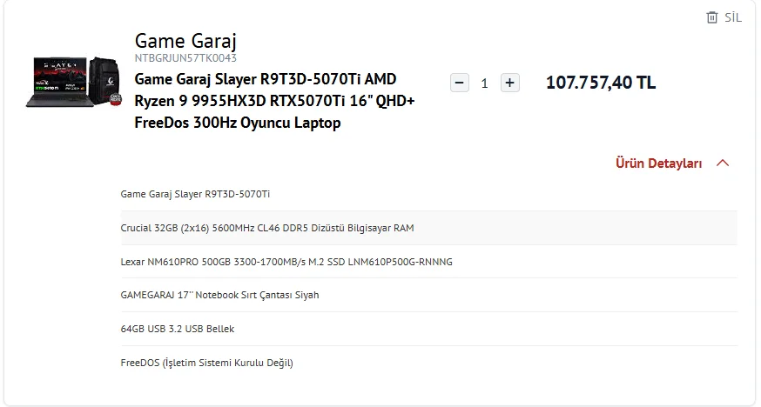The height and width of the screenshot is (407, 761).
Task: Collapse the Ürün Detayları section label
Action: [x=658, y=163]
